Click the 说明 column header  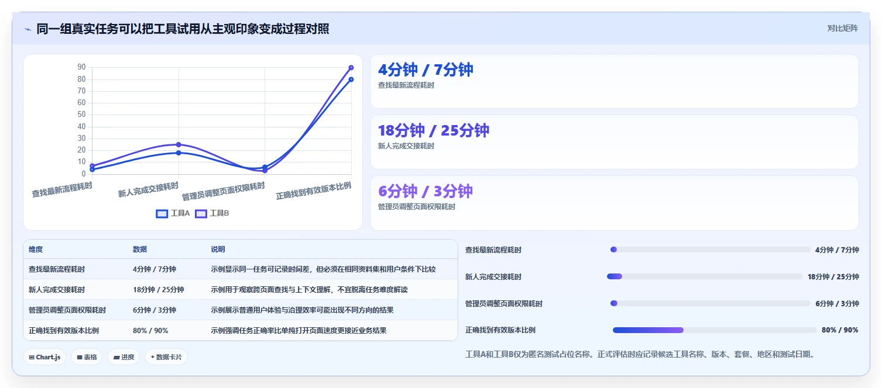tap(218, 249)
